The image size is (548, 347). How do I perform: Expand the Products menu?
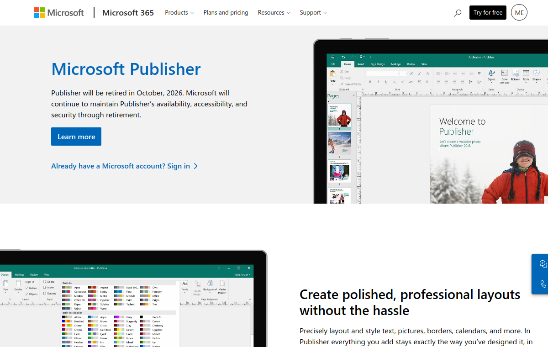(179, 12)
